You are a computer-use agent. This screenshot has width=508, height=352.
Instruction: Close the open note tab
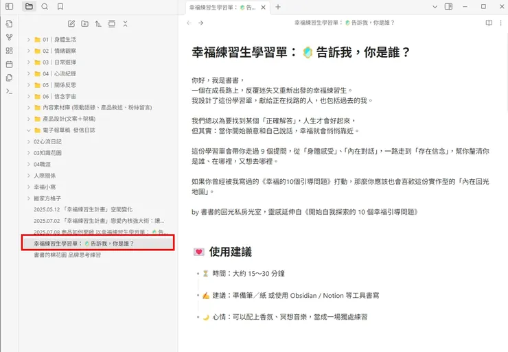pos(264,7)
